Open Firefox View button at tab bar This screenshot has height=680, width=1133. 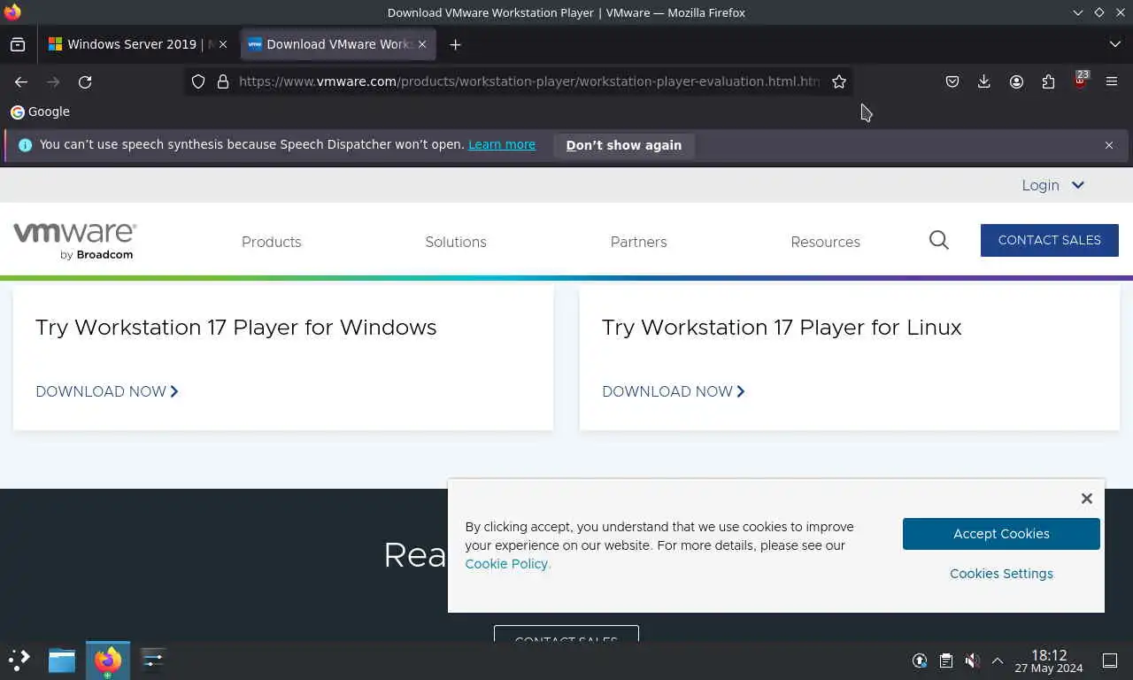click(x=18, y=44)
